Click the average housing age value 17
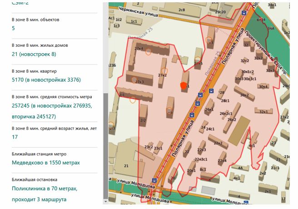Viewport: 298px width, 209px height. pyautogui.click(x=15, y=137)
